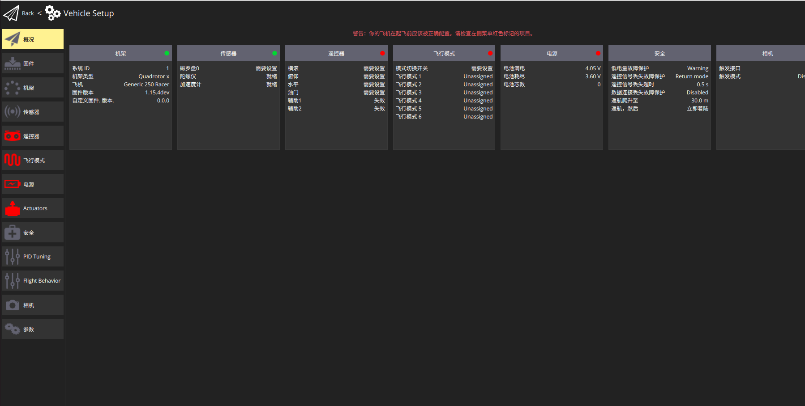Screen dimensions: 805x406
Task: Open the 机架 airframe icon in the sidebar
Action: pyautogui.click(x=13, y=88)
